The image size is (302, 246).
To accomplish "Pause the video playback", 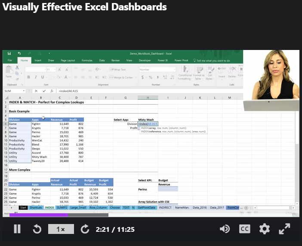I will pos(17,229).
